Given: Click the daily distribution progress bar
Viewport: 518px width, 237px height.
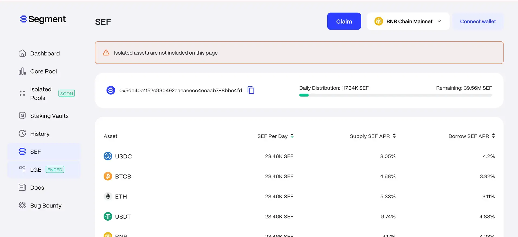Looking at the screenshot, I should (395, 95).
